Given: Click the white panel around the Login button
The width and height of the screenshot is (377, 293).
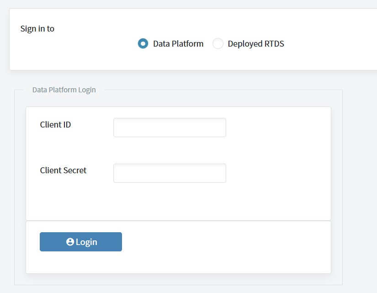Looking at the screenshot, I should (x=217, y=247).
